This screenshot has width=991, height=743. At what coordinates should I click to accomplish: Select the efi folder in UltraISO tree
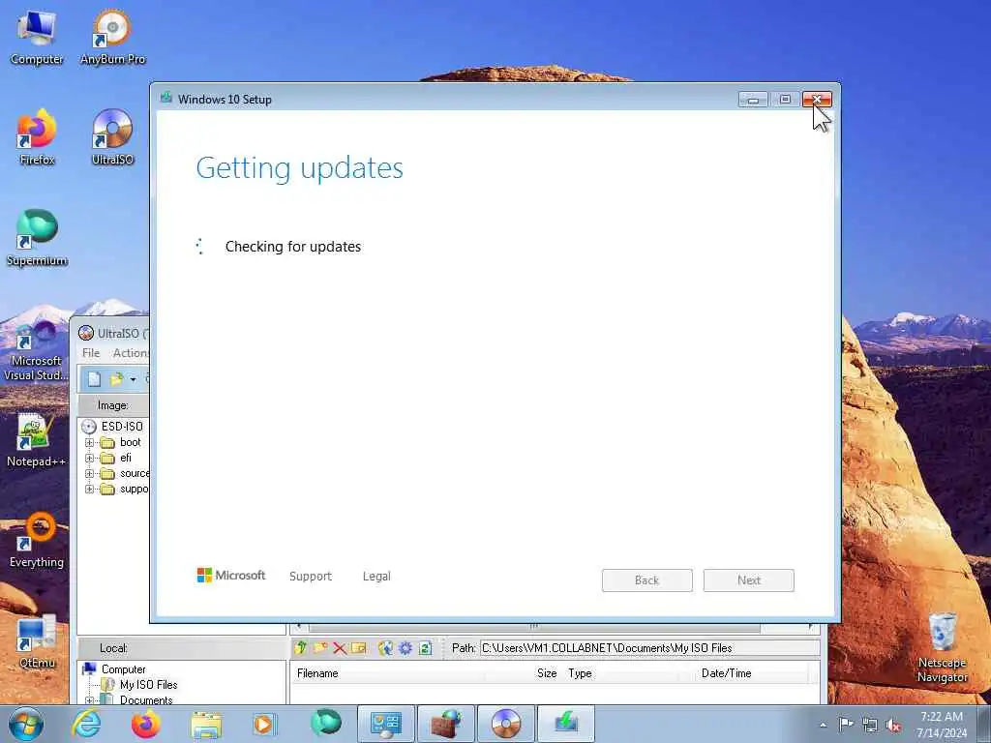(x=126, y=458)
